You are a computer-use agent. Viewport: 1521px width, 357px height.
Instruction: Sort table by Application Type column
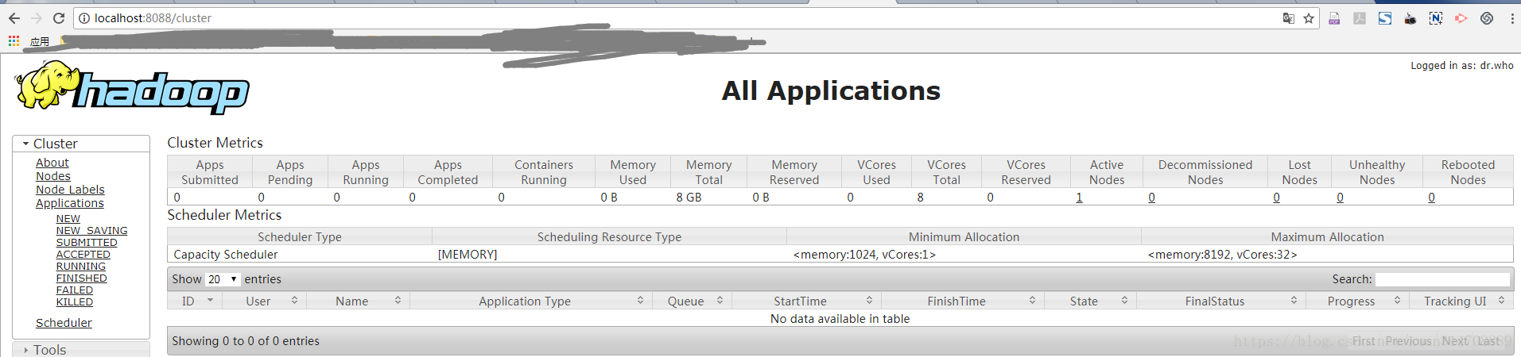532,301
